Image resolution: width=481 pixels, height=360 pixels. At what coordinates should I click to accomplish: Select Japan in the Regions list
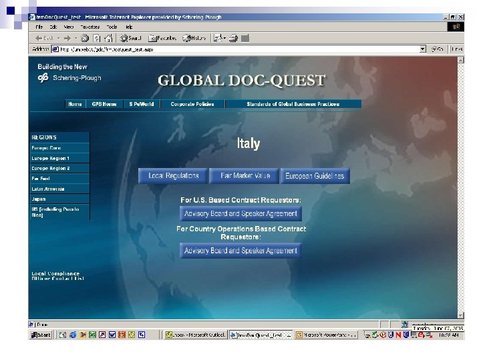59,199
